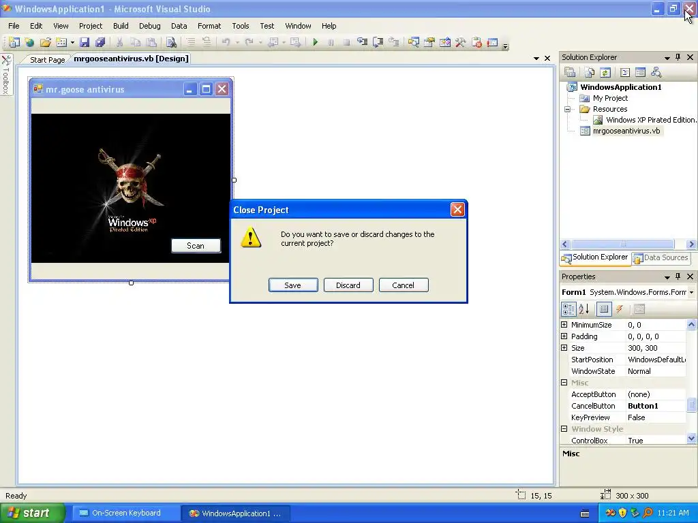
Task: Open the Properties panel window position dropdown arrow
Action: [x=667, y=276]
